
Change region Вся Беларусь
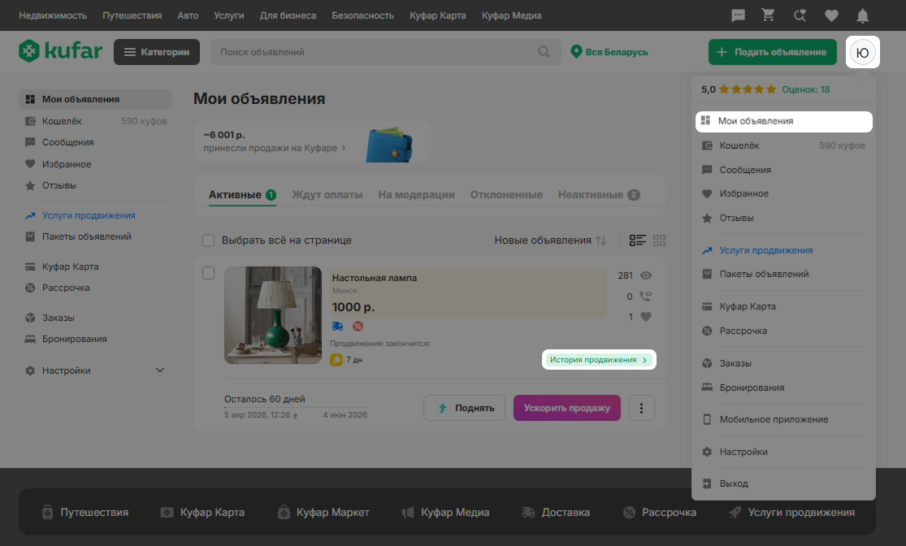(609, 52)
